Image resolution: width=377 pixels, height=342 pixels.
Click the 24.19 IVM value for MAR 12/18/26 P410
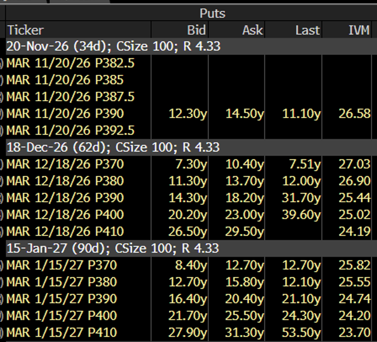tap(355, 232)
